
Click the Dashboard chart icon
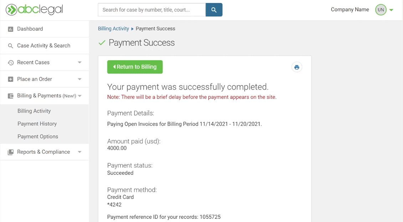[x=11, y=29]
